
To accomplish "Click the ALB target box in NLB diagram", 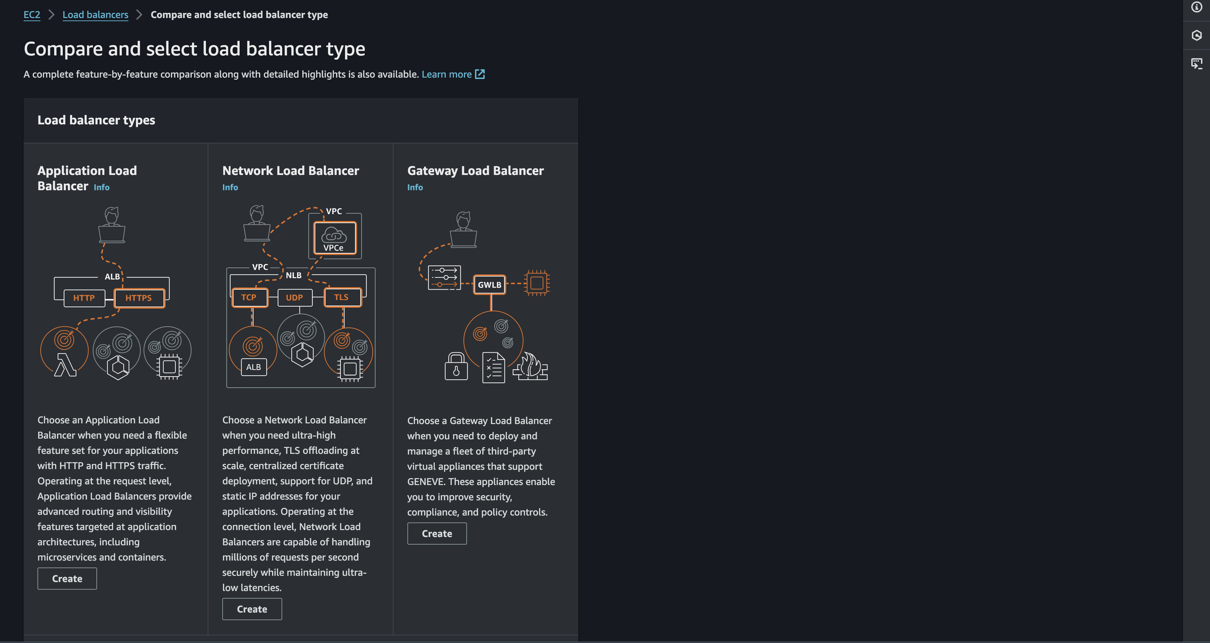I will point(254,367).
